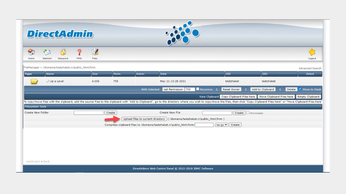Click Create button for compressed archive
This screenshot has width=346, height=194.
[x=235, y=125]
